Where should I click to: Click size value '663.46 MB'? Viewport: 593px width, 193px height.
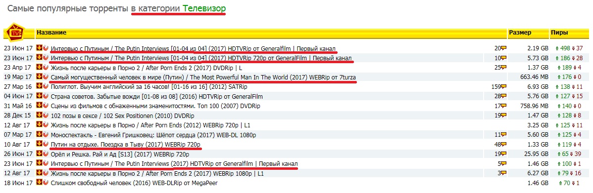534,77
